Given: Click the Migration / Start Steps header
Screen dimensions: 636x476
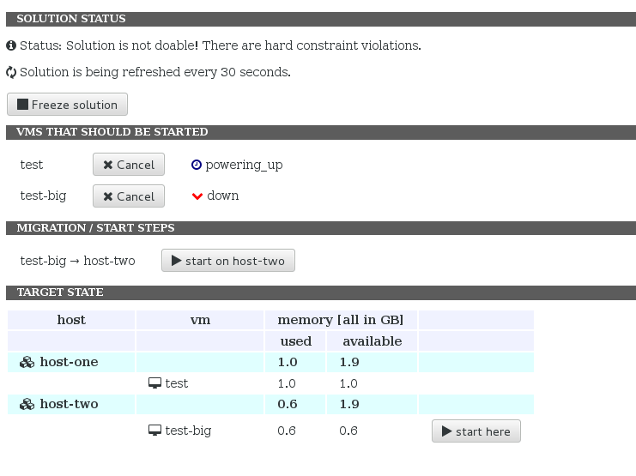Looking at the screenshot, I should pyautogui.click(x=95, y=228).
